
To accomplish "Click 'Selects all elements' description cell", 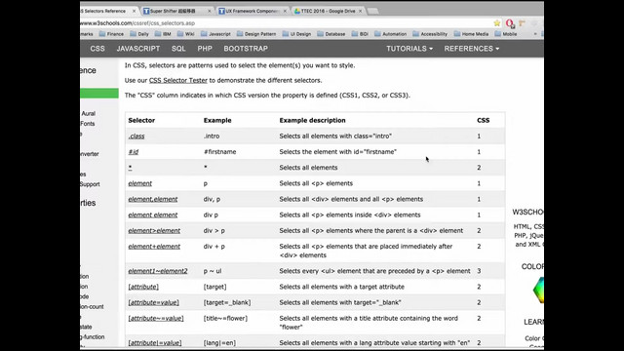I will (x=308, y=168).
